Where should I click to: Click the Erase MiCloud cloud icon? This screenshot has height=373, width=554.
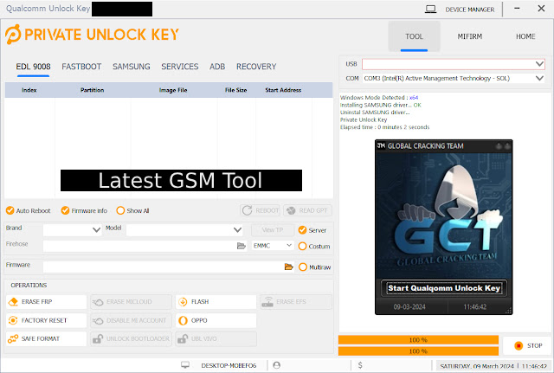coord(98,302)
